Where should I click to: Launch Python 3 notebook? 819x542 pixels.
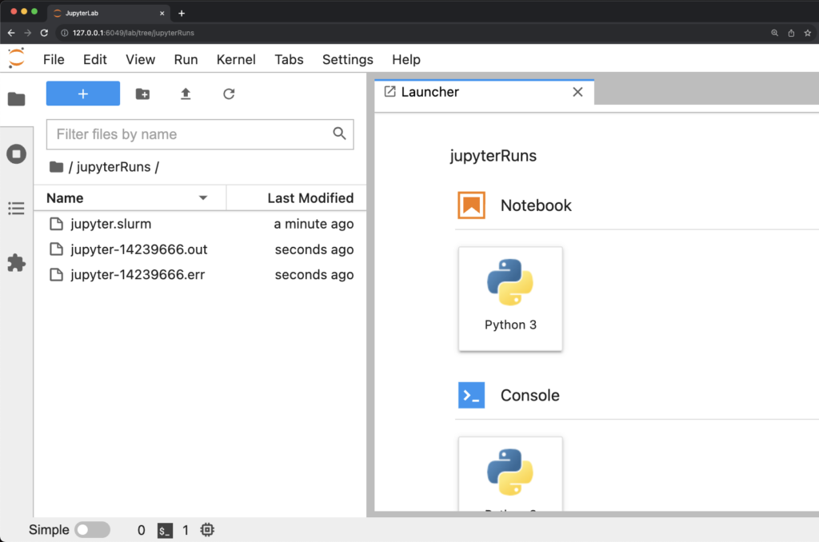510,299
